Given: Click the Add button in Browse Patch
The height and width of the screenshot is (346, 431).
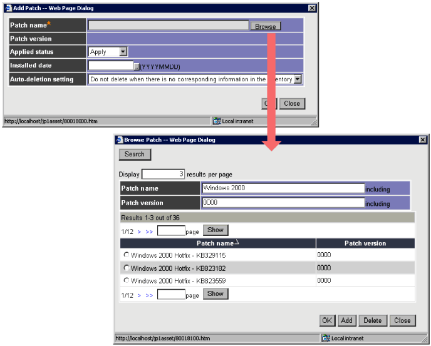Looking at the screenshot, I should (x=347, y=320).
